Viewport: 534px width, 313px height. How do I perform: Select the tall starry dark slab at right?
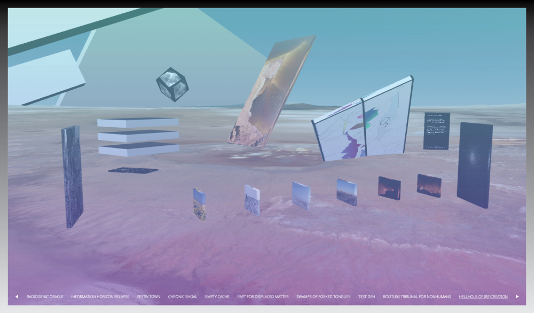[x=475, y=164]
